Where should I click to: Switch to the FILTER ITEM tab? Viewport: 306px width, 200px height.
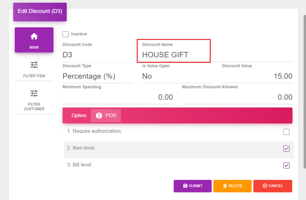(34, 70)
